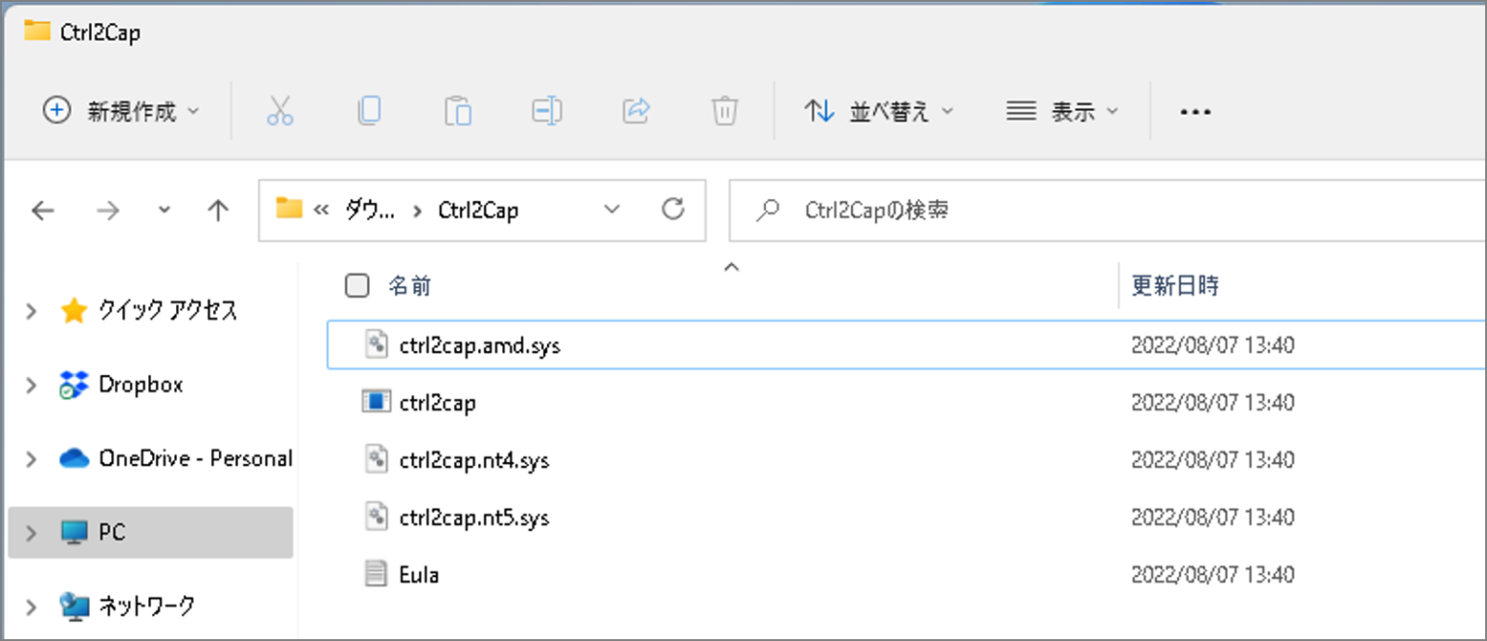Screen dimensions: 1487x641
Task: Share the file via the Share icon
Action: [635, 110]
